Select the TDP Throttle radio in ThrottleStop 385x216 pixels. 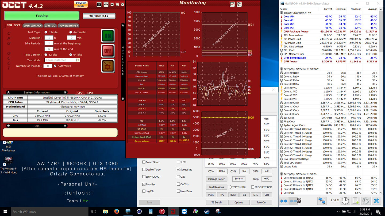tap(230, 187)
